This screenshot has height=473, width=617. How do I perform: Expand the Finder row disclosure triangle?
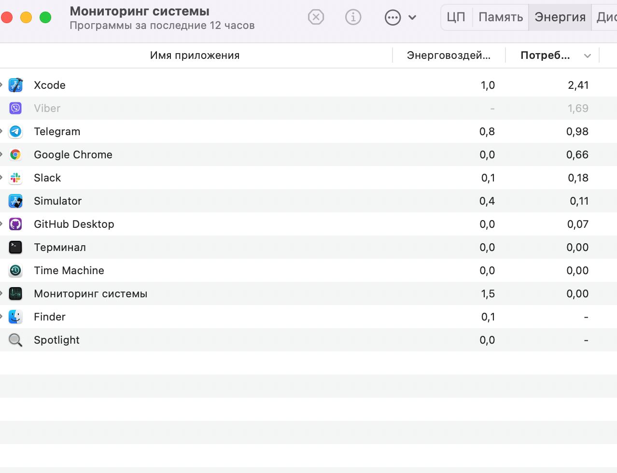tap(1, 317)
